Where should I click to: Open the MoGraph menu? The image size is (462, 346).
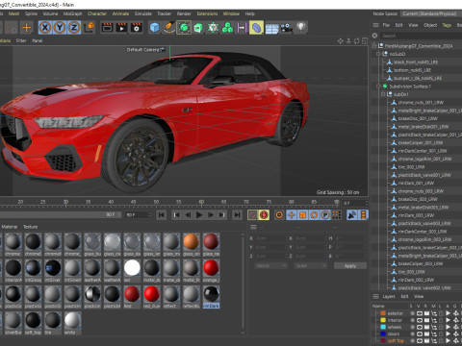[x=72, y=13]
